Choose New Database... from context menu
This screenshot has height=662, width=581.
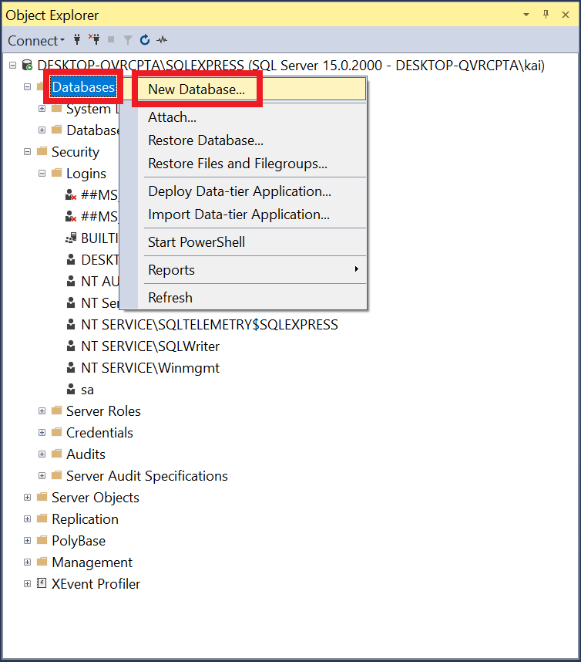[251, 89]
